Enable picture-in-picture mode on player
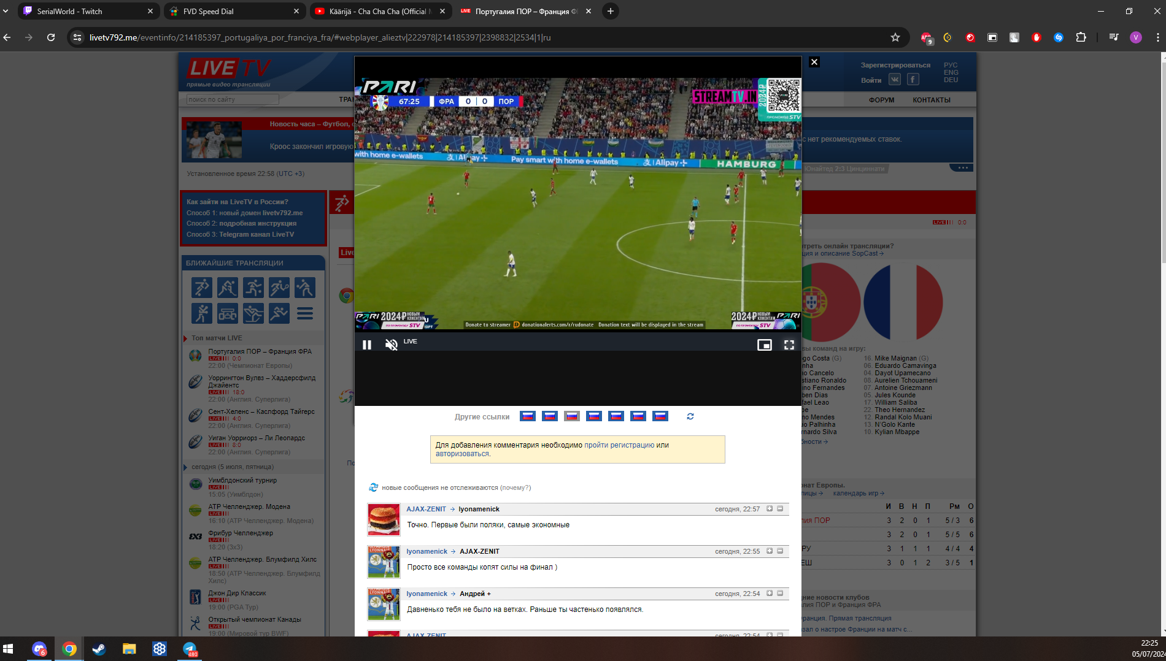The width and height of the screenshot is (1166, 661). [764, 345]
